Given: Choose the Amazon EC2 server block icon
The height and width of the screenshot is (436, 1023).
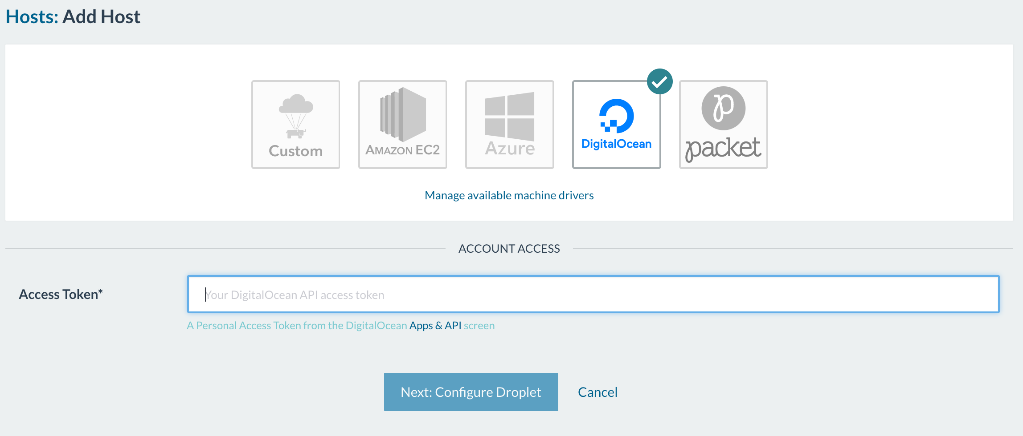Looking at the screenshot, I should [403, 114].
